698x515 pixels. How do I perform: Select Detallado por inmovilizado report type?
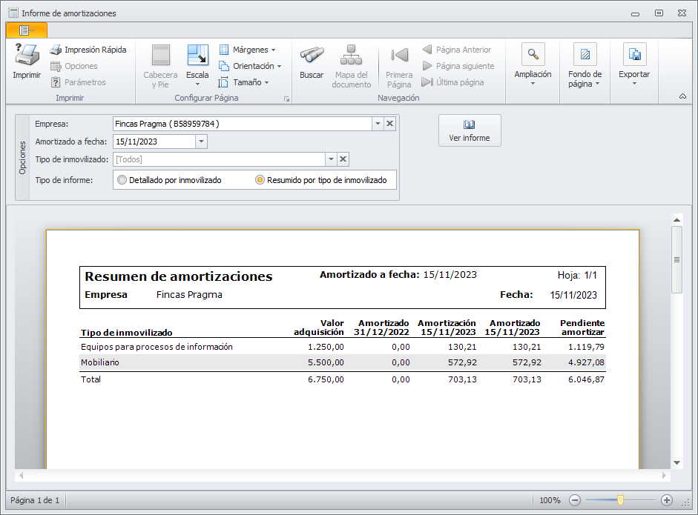pyautogui.click(x=122, y=180)
